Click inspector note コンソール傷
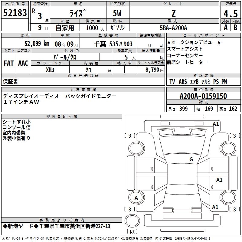Viewport: 242px width, 242px height. [x=17, y=127]
